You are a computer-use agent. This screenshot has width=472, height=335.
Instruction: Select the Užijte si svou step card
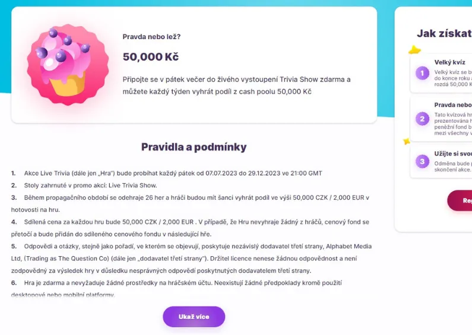coord(441,161)
